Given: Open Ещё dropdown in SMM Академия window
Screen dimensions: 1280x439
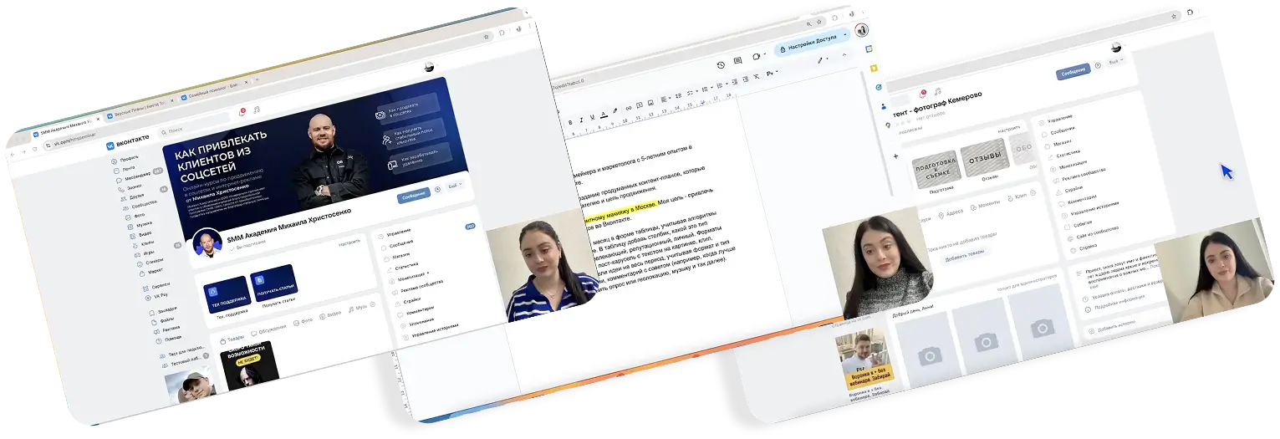Looking at the screenshot, I should (x=454, y=186).
